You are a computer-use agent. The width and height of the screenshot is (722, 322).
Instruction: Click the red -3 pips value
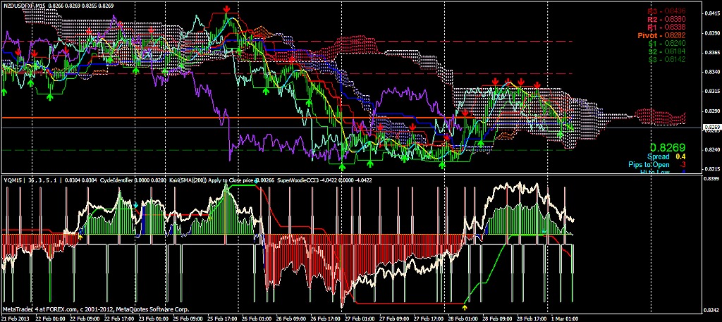pos(683,165)
